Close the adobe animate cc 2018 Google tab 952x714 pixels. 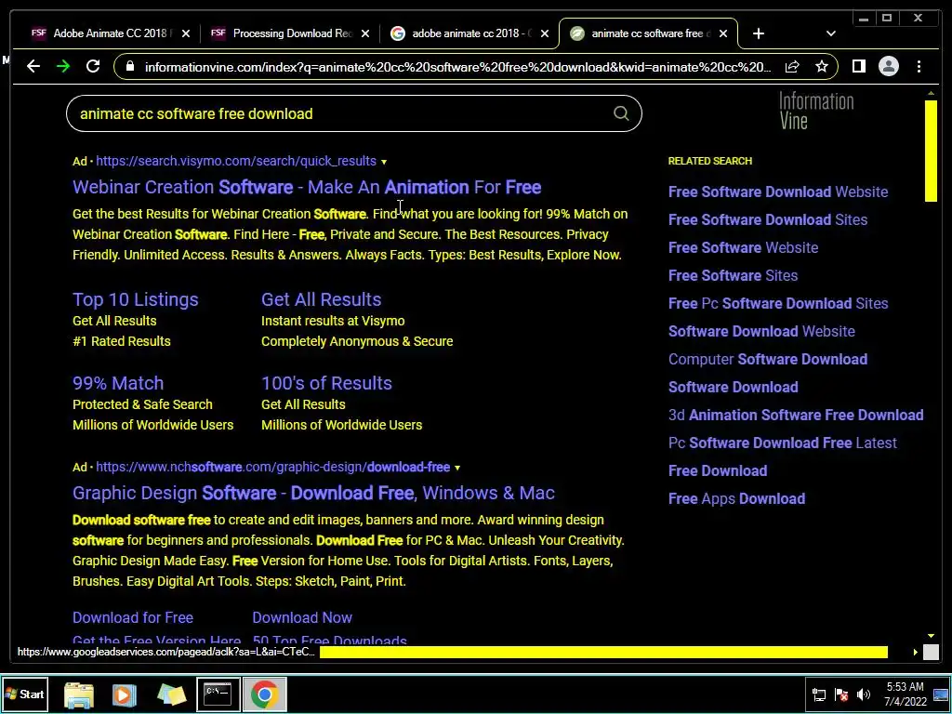[545, 33]
